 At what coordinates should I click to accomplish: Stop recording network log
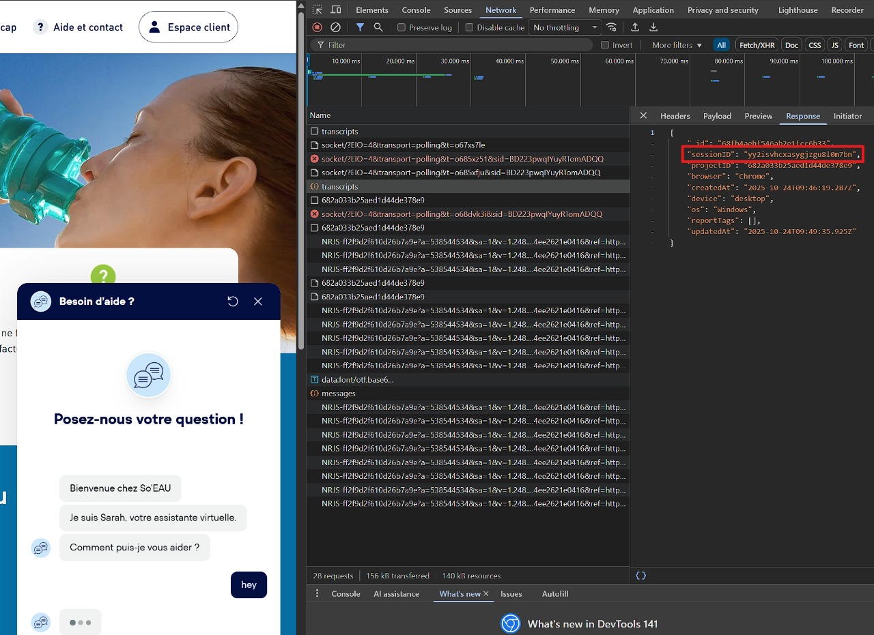point(317,27)
